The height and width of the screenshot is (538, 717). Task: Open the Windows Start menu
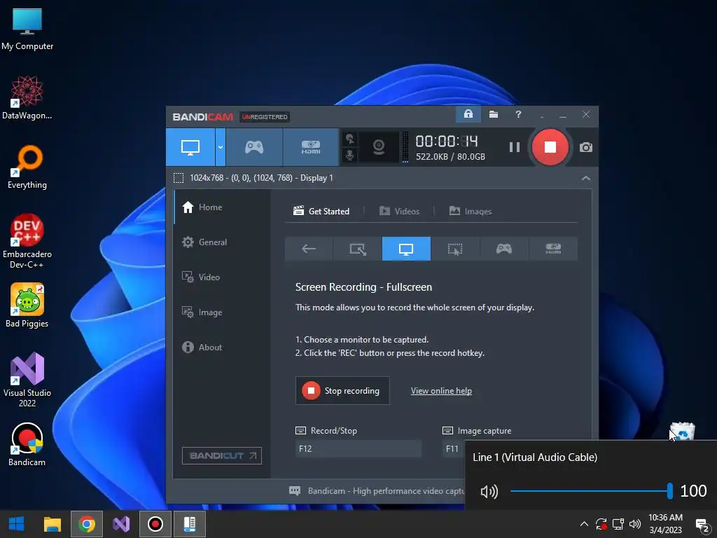pyautogui.click(x=17, y=524)
